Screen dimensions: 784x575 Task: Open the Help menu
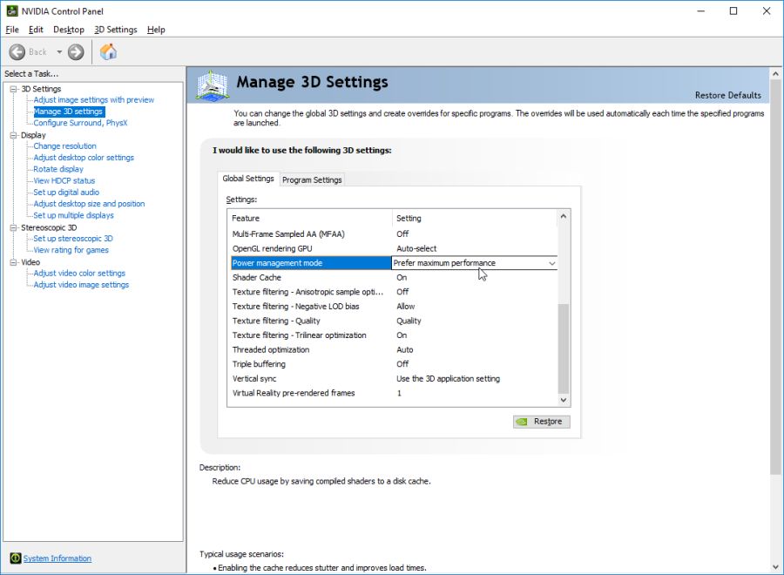156,30
